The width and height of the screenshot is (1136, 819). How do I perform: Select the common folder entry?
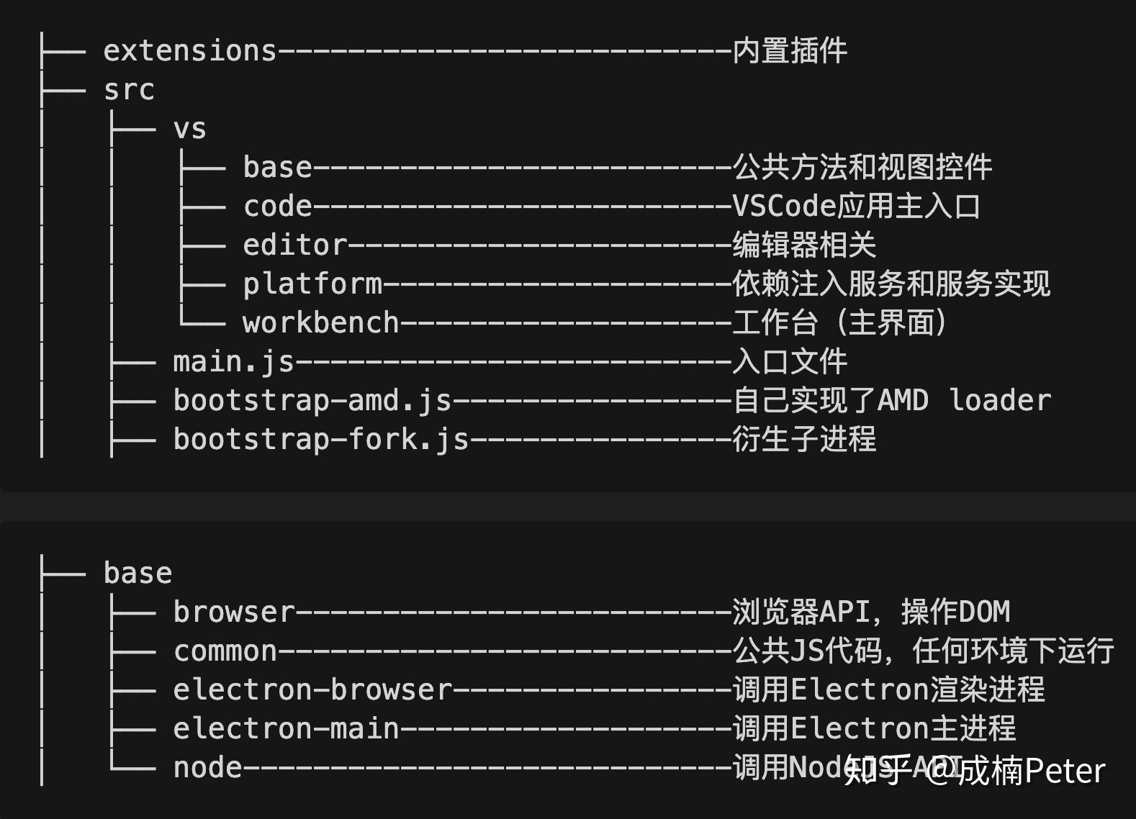(x=225, y=651)
